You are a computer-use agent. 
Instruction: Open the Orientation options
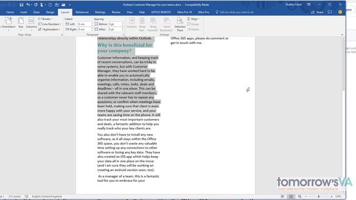(x=8, y=24)
